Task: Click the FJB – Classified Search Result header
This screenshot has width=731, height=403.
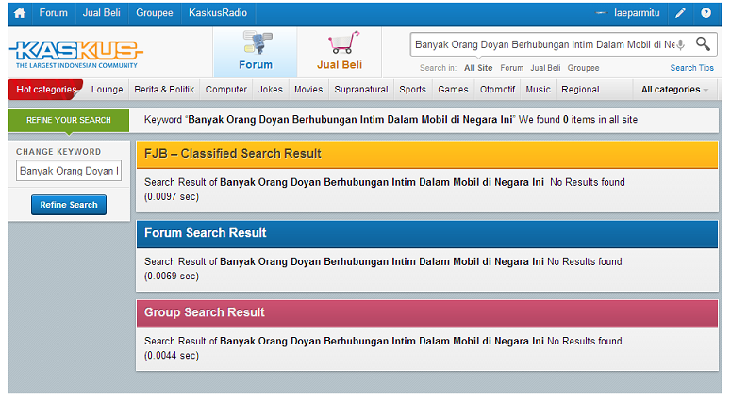Action: click(427, 155)
